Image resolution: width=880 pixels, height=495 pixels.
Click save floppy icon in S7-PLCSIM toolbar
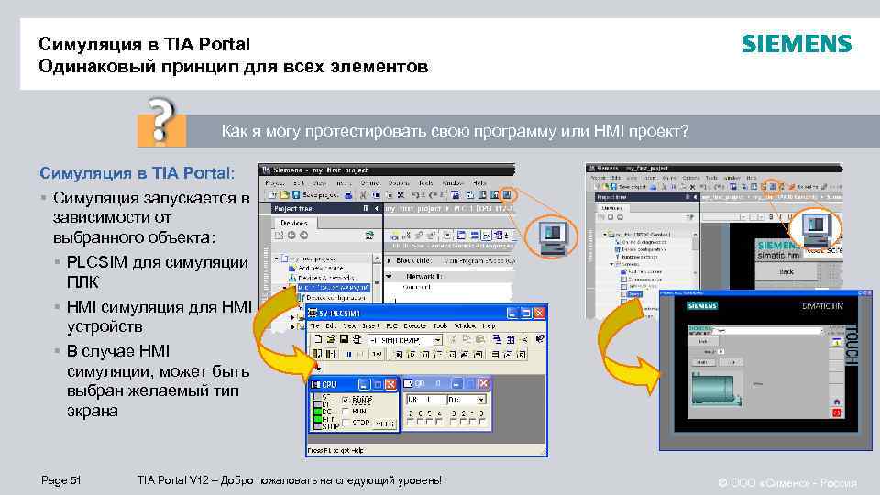coord(344,339)
